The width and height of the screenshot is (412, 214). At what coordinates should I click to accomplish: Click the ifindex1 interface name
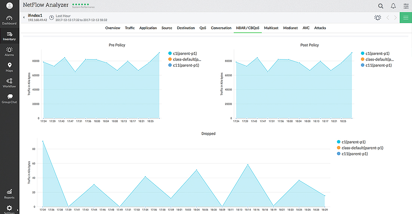tap(35, 15)
